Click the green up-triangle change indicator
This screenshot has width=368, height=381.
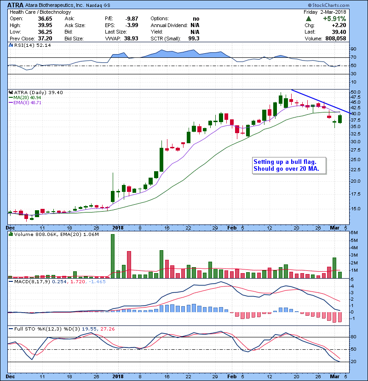tap(308, 19)
